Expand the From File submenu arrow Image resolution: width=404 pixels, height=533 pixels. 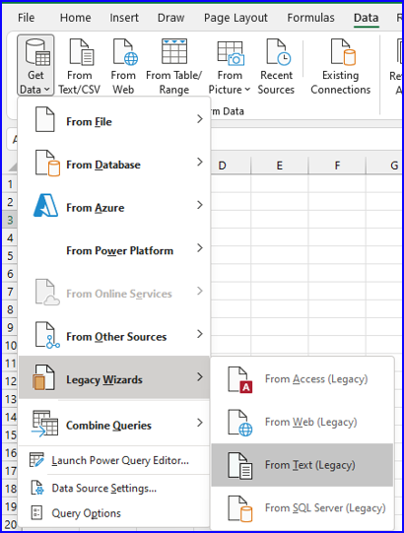(x=200, y=119)
